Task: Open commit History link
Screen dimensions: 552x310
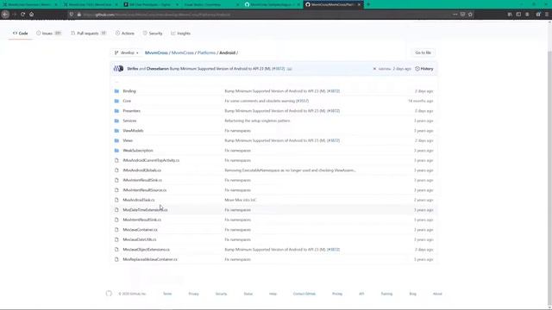Action: point(424,69)
